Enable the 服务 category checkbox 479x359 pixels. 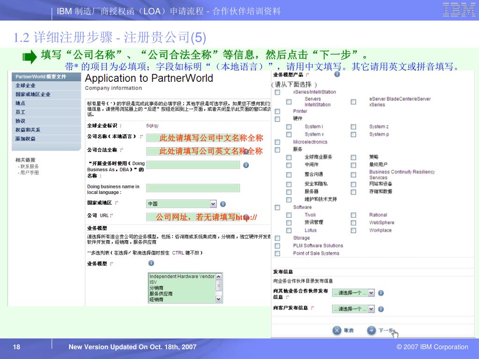pyautogui.click(x=277, y=150)
